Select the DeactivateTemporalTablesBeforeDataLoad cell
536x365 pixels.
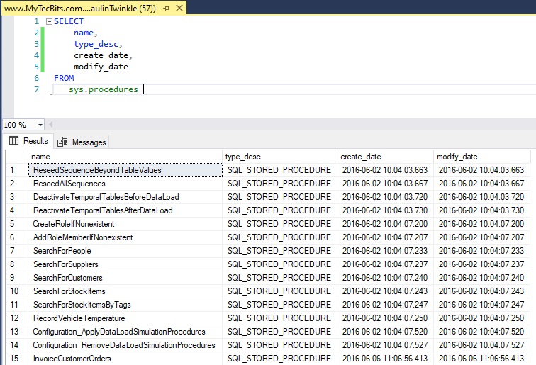click(x=125, y=197)
